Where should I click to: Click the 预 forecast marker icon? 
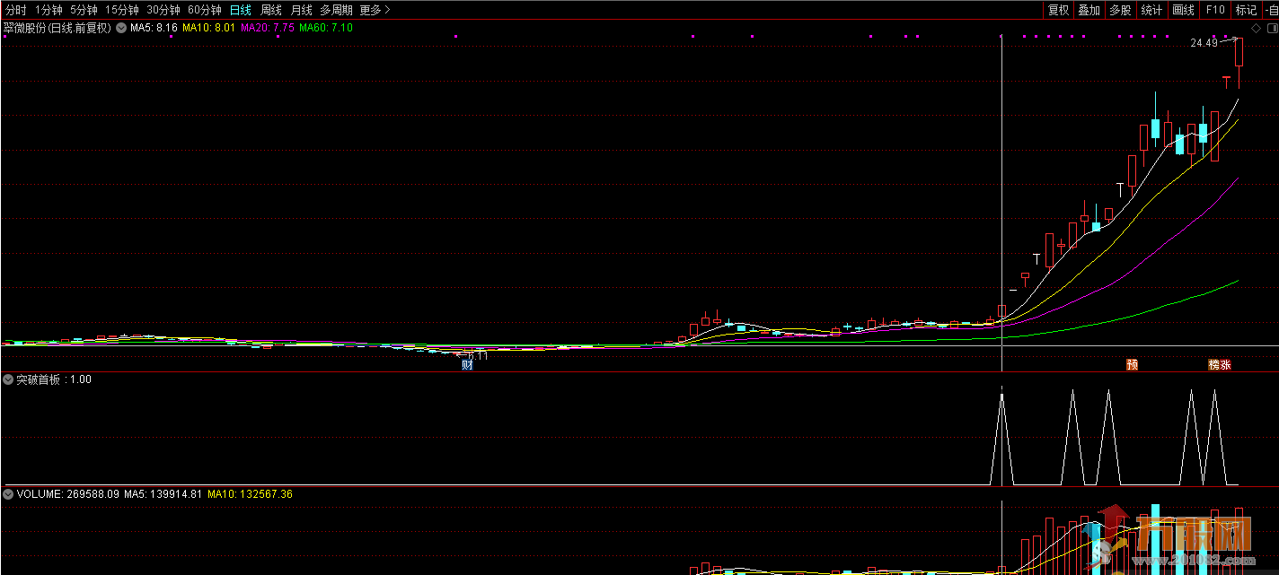(1133, 364)
